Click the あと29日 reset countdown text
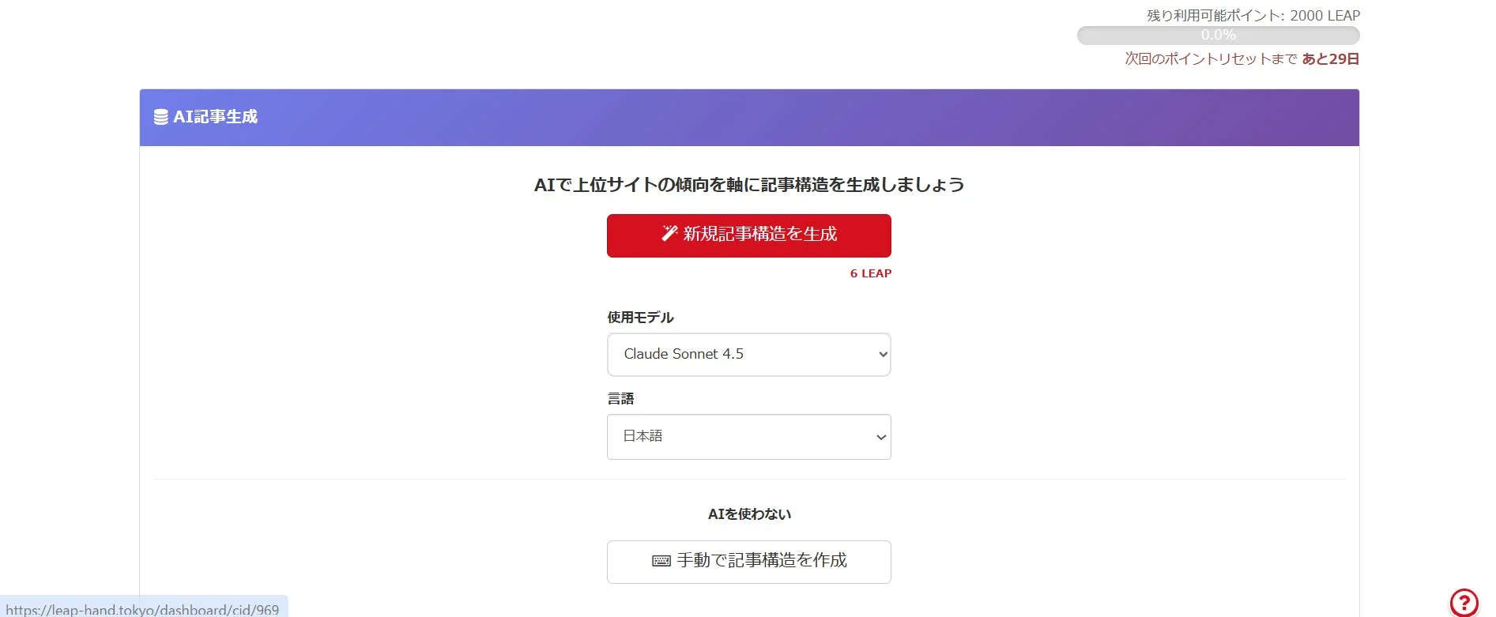 (x=1331, y=58)
